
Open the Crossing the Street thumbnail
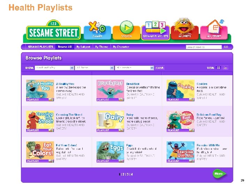pyautogui.click(x=40, y=121)
